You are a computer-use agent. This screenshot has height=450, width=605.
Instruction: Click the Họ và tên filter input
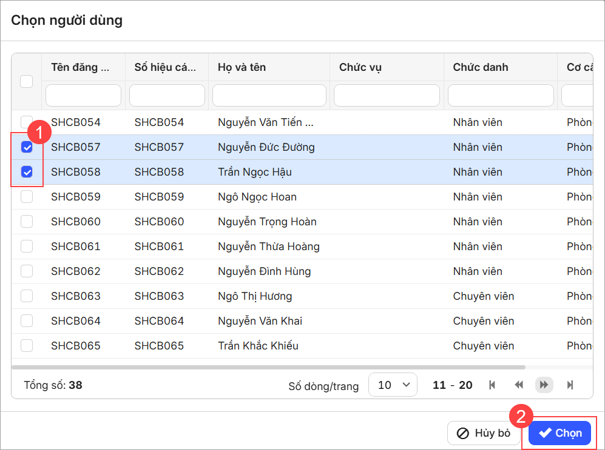point(269,95)
